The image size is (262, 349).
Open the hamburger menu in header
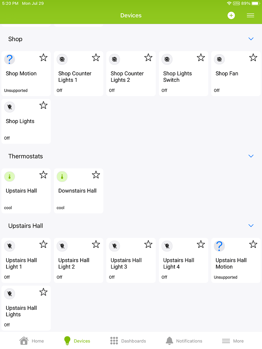point(250,15)
